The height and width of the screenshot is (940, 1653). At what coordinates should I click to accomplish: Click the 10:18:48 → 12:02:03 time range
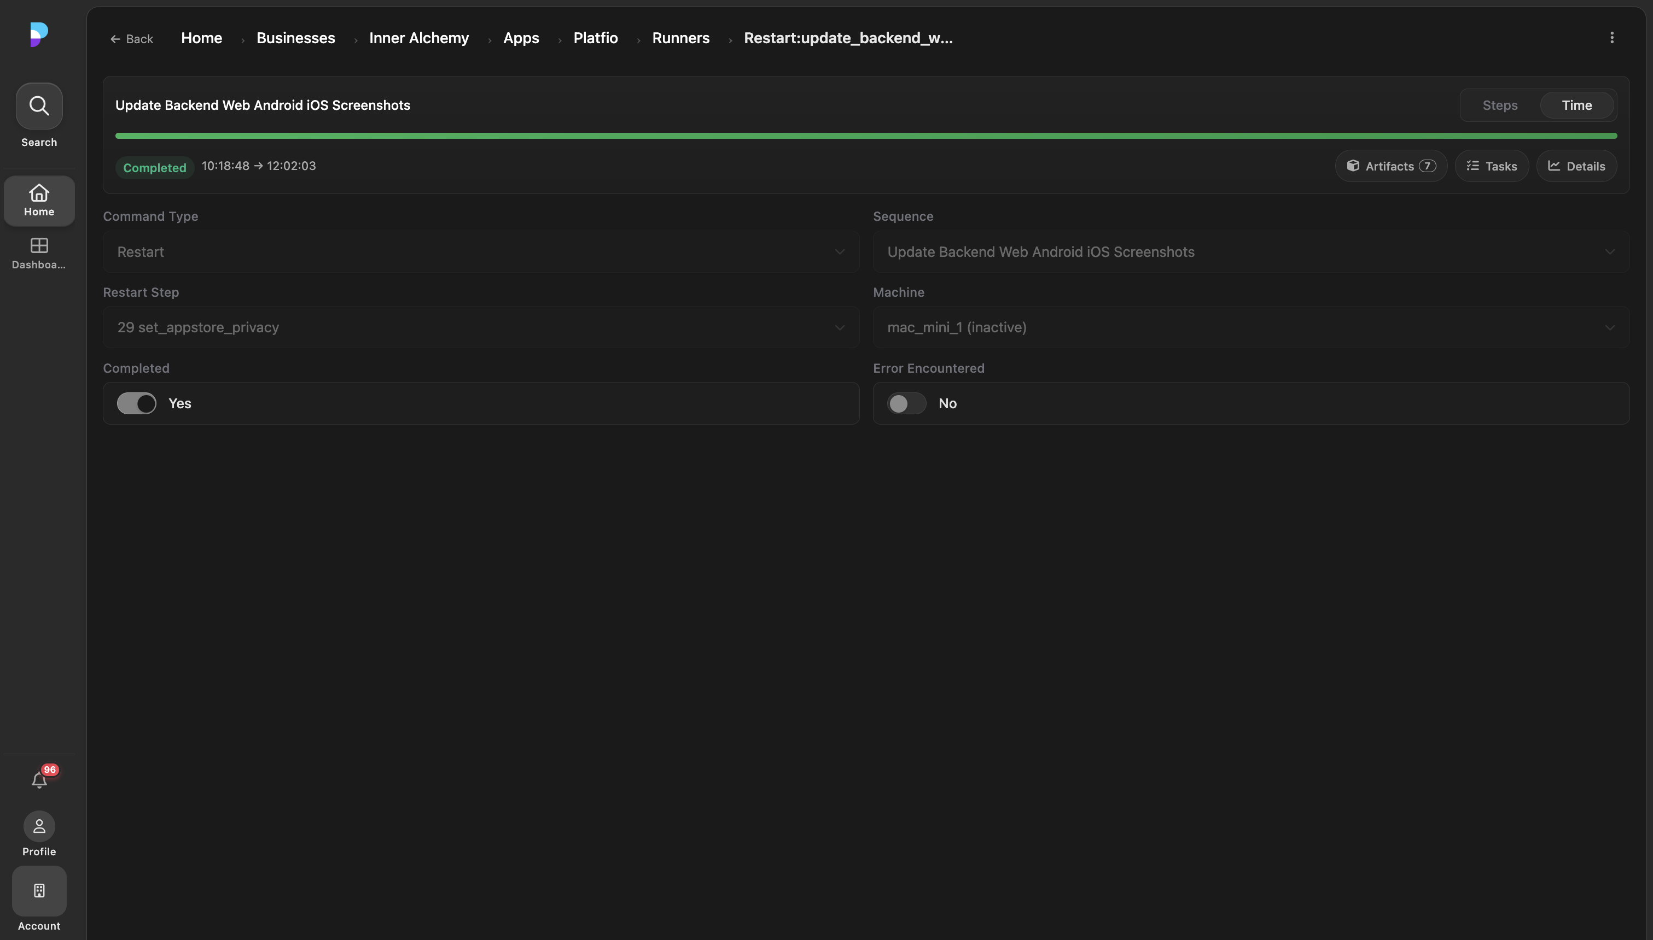point(258,166)
